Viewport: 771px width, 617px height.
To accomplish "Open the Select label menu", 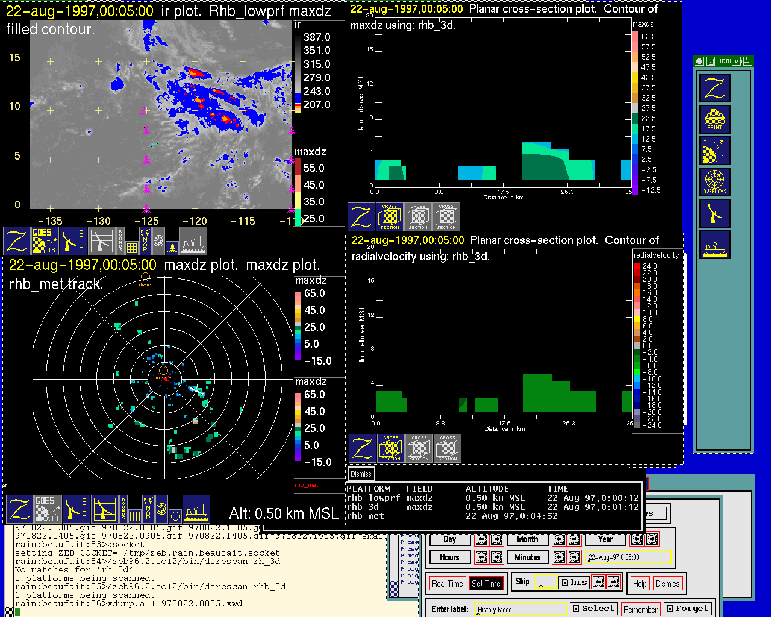I will (593, 609).
